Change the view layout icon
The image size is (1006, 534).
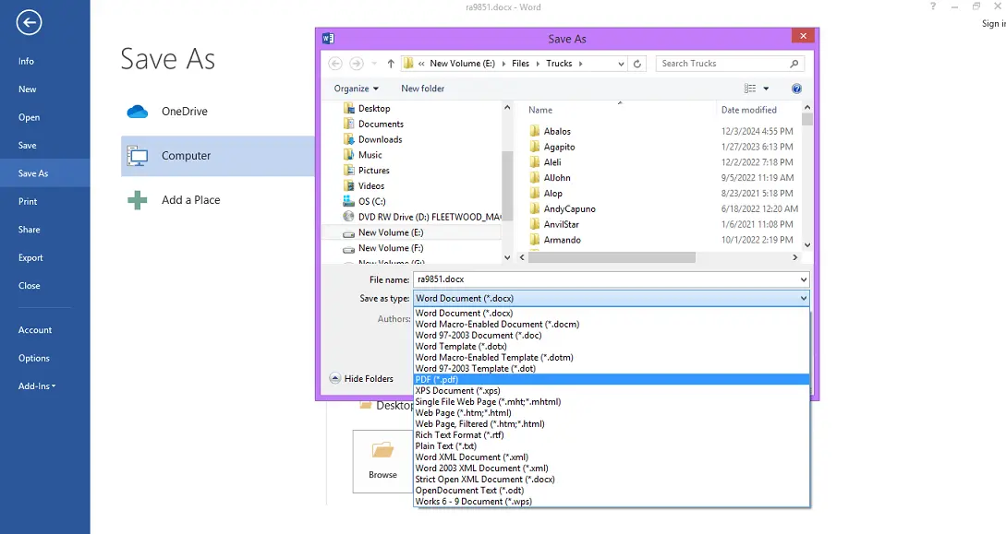(x=749, y=89)
